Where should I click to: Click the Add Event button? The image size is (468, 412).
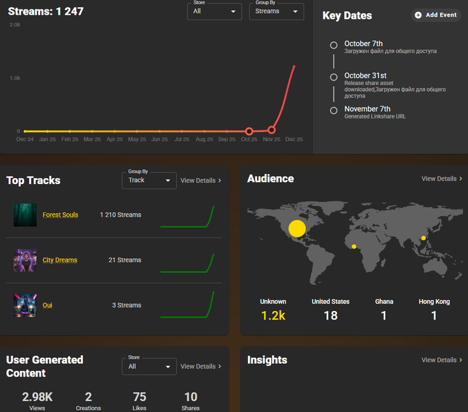tap(436, 15)
